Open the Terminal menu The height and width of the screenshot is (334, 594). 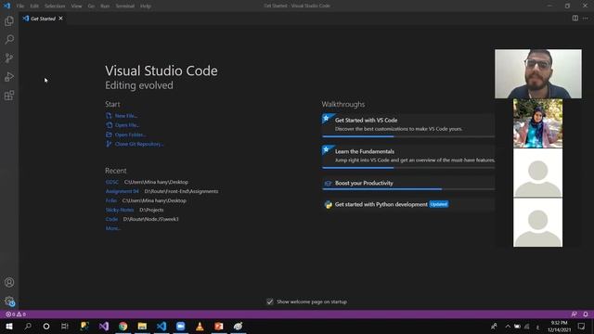(x=124, y=6)
